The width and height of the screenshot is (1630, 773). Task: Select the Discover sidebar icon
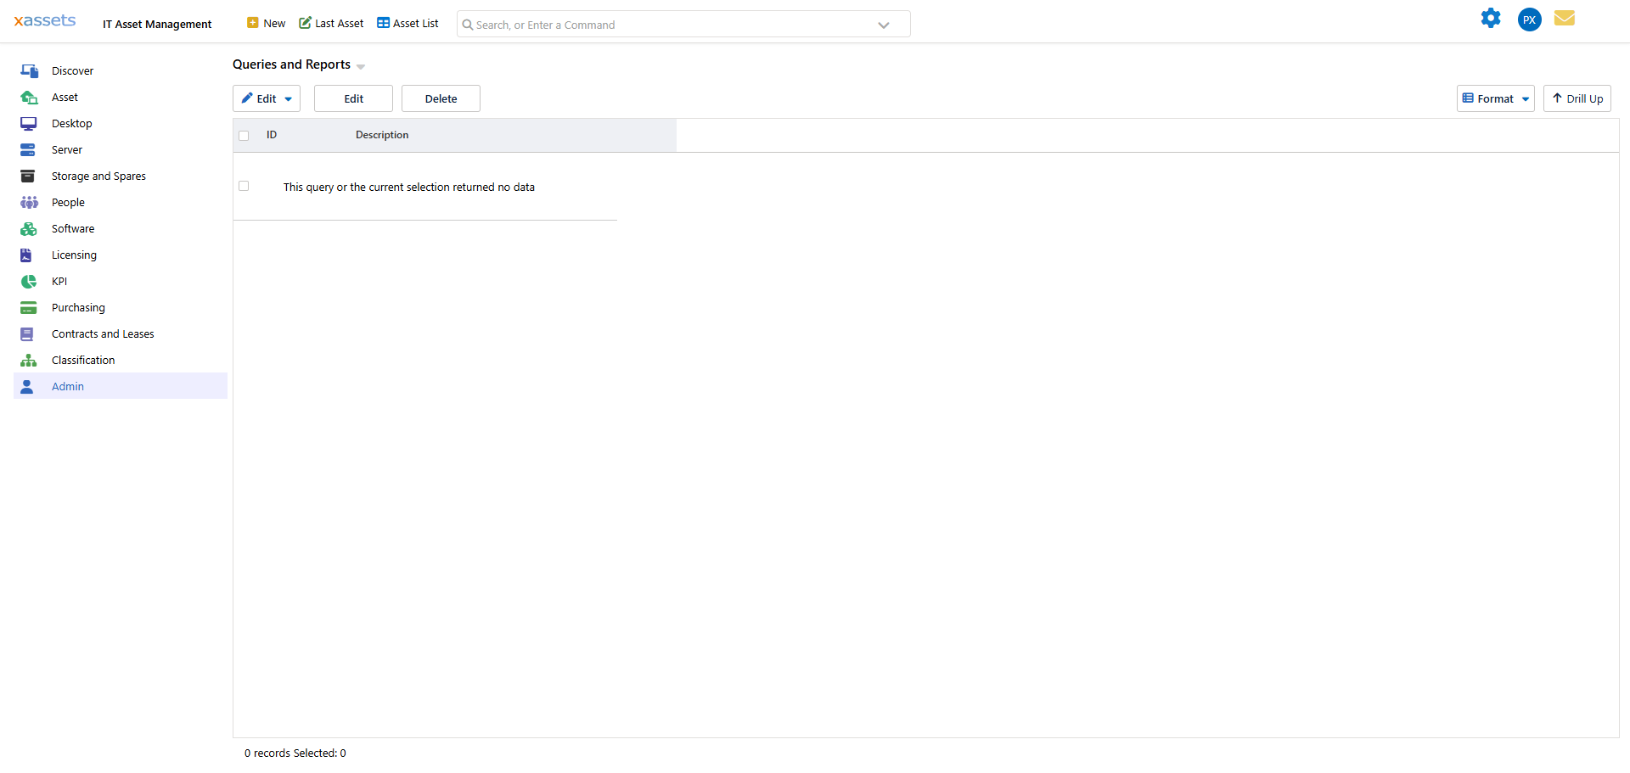[x=30, y=70]
